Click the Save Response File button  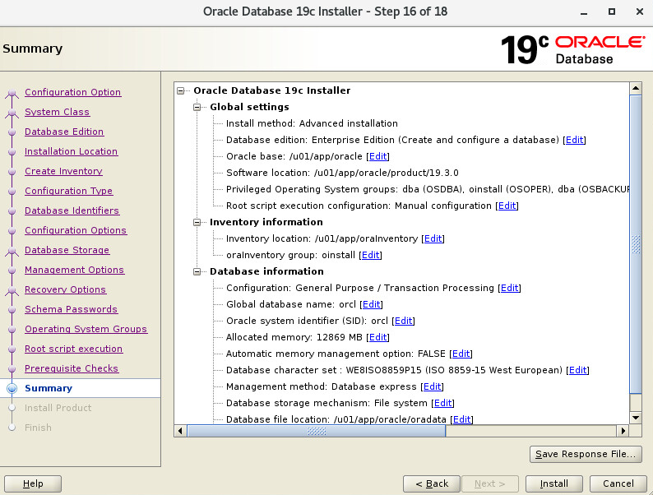tap(586, 454)
